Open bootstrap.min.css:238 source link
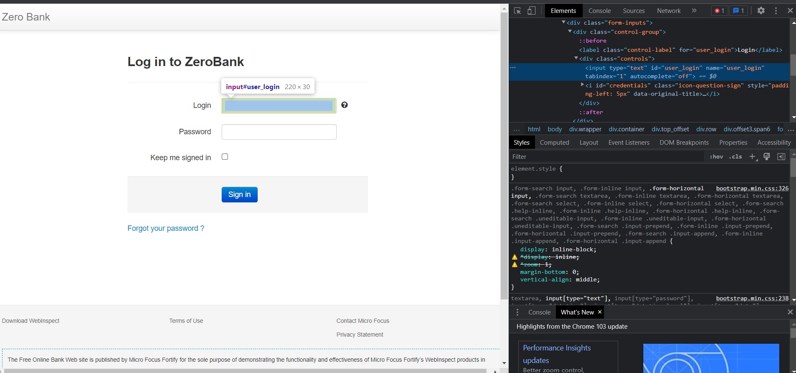 tap(752, 298)
